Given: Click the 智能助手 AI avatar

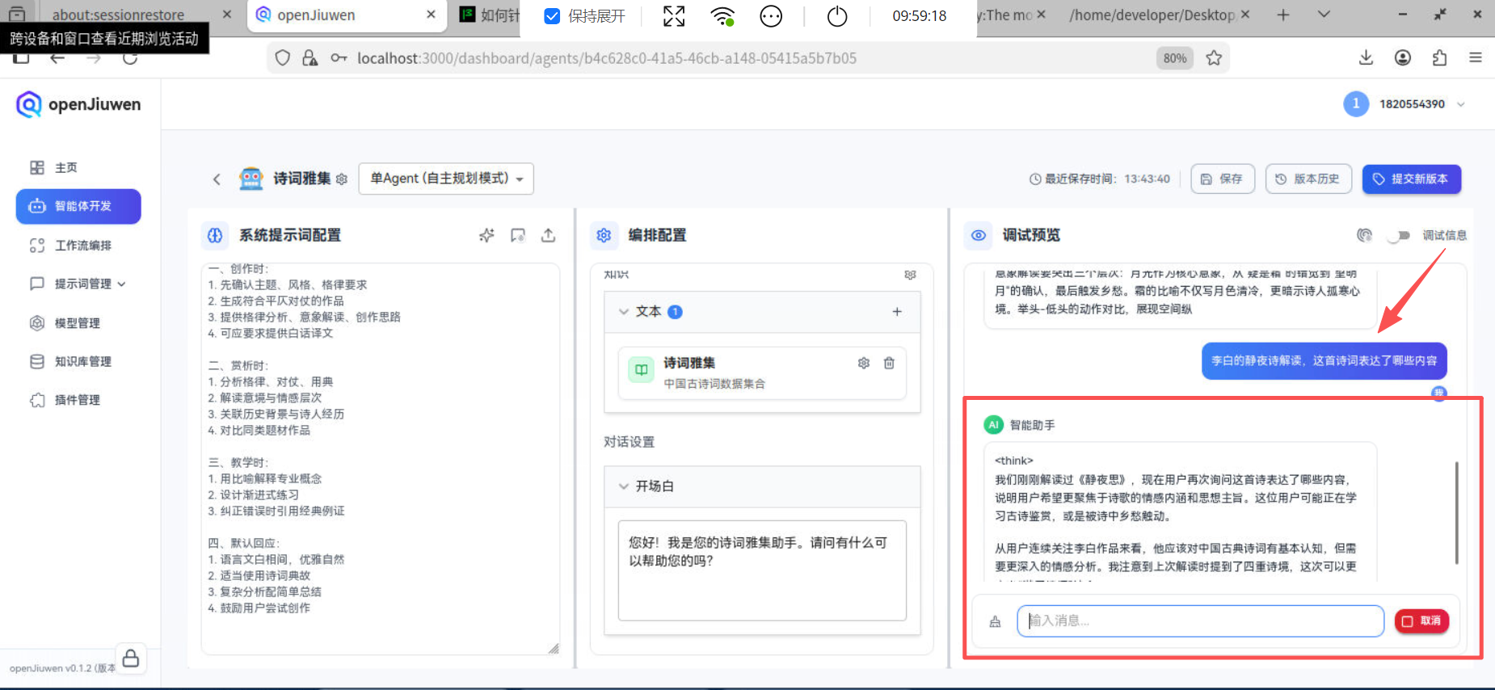Looking at the screenshot, I should (x=993, y=425).
